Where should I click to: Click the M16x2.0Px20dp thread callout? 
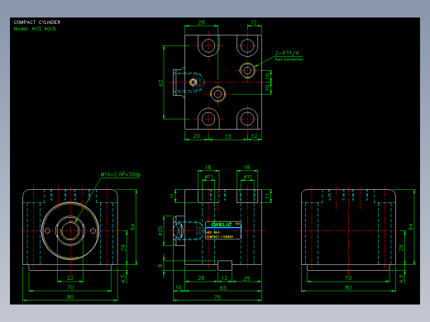tap(121, 174)
